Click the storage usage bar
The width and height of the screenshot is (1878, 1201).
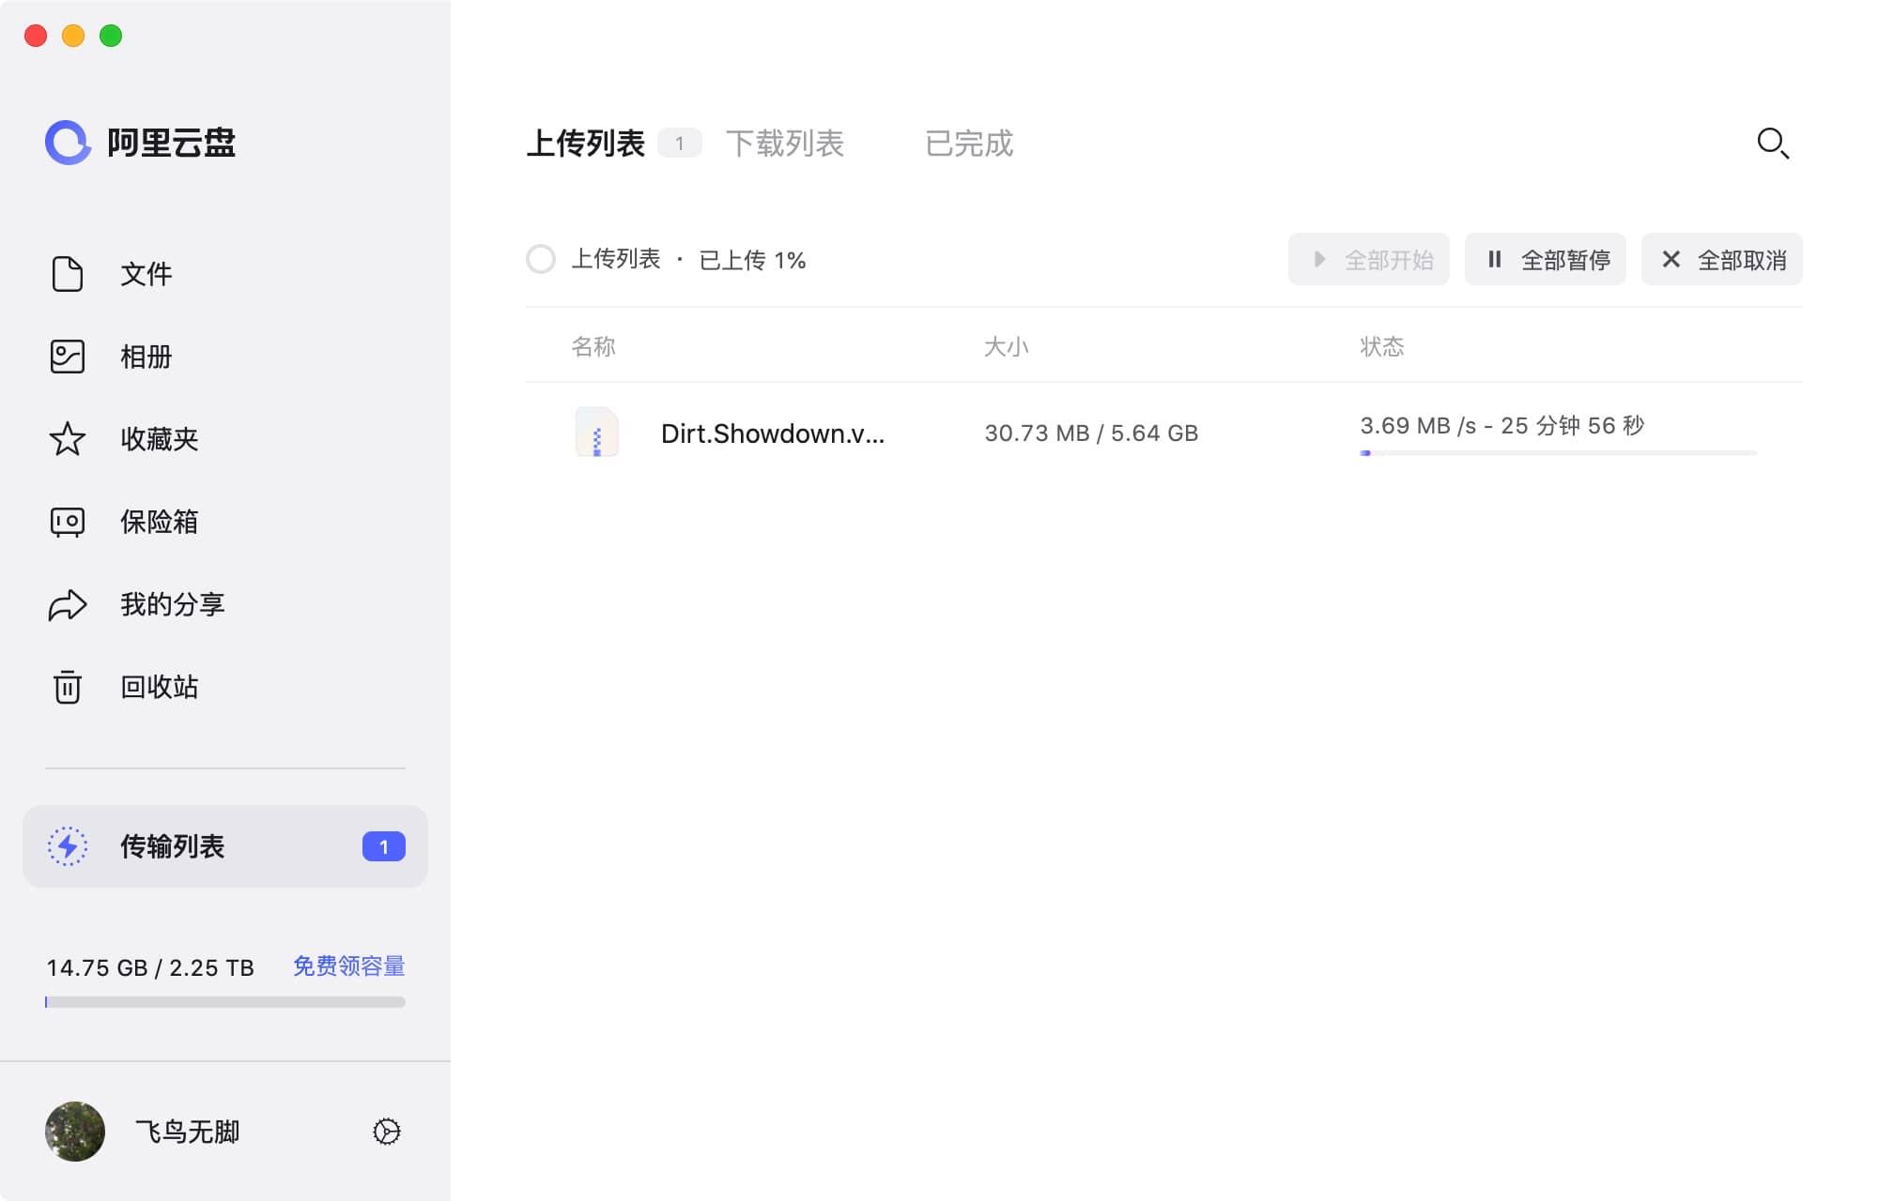click(x=225, y=1002)
